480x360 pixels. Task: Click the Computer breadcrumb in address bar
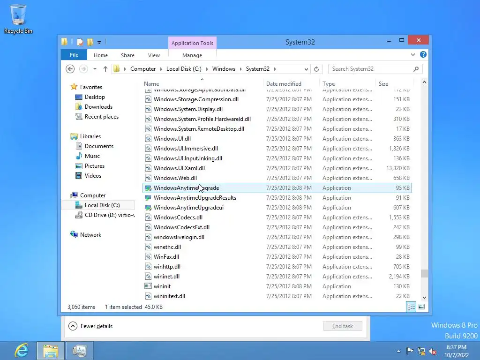143,69
